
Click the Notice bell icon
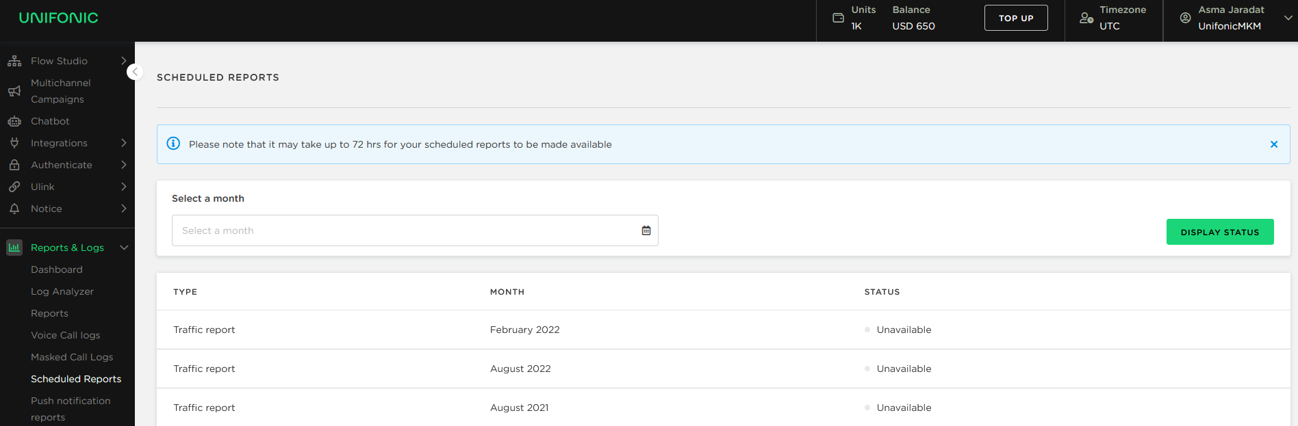coord(14,209)
